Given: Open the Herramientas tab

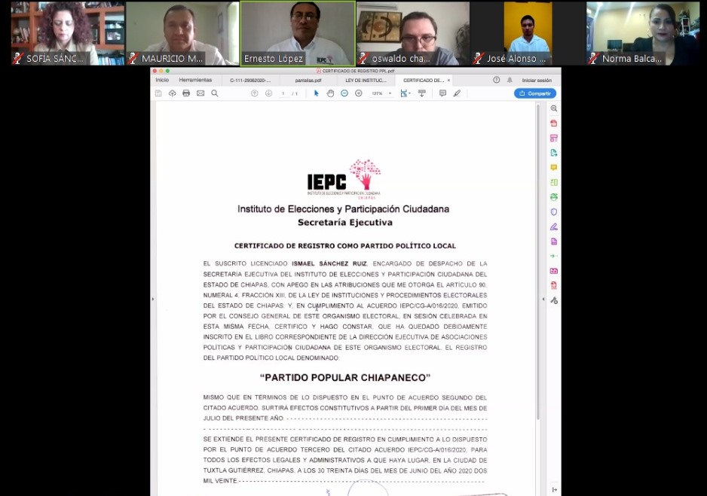Looking at the screenshot, I should [195, 80].
